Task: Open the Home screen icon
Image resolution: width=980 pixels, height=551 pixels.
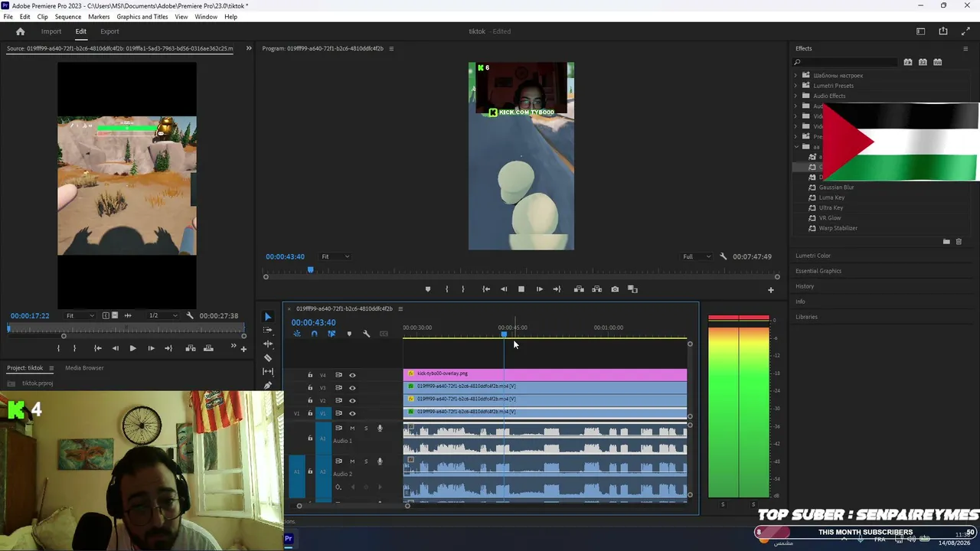Action: [21, 31]
